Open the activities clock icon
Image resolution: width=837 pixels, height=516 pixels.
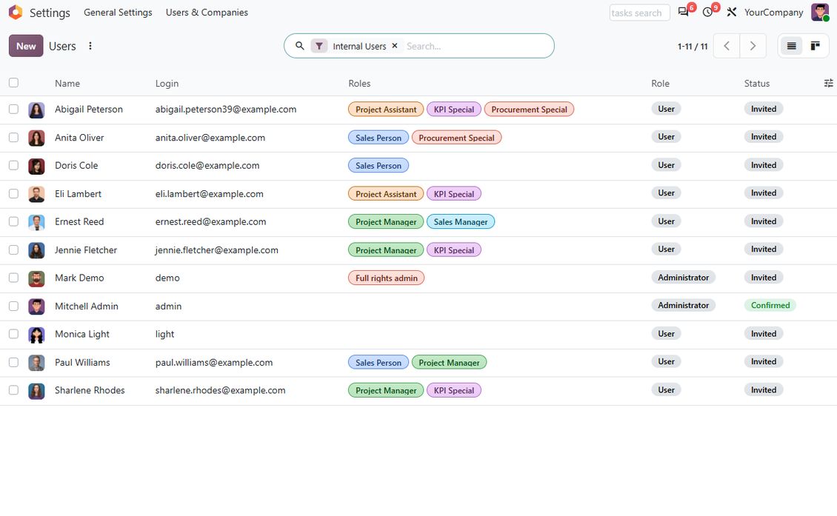[x=707, y=13]
